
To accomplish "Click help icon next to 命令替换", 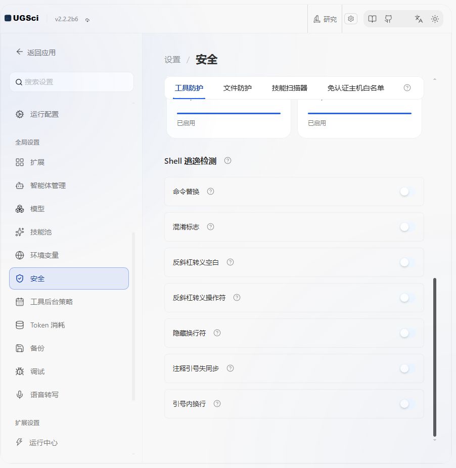I will coord(210,192).
